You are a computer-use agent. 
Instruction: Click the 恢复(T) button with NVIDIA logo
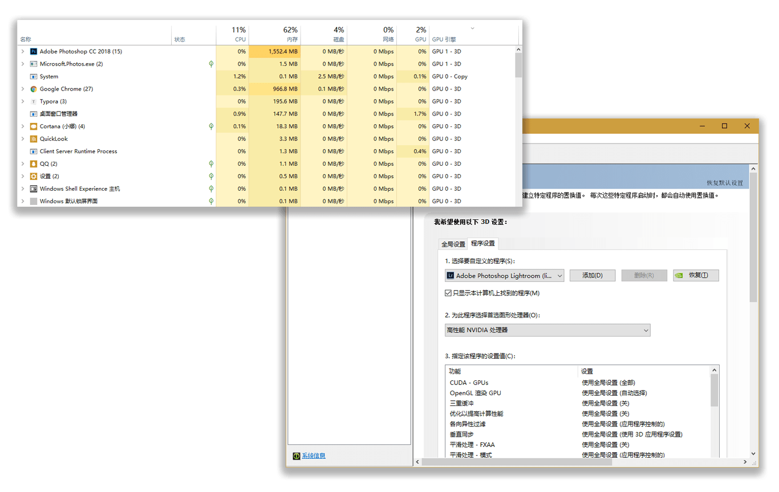tap(696, 276)
